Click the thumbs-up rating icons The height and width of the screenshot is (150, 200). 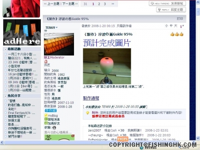[x=177, y=34]
